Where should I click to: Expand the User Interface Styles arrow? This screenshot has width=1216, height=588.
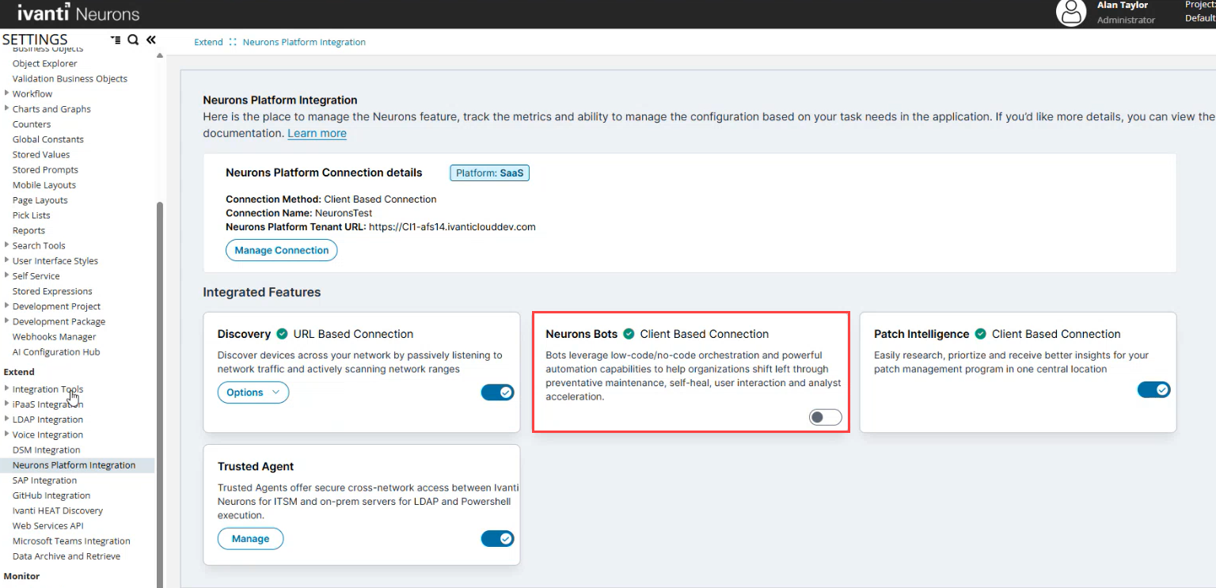[x=7, y=260]
